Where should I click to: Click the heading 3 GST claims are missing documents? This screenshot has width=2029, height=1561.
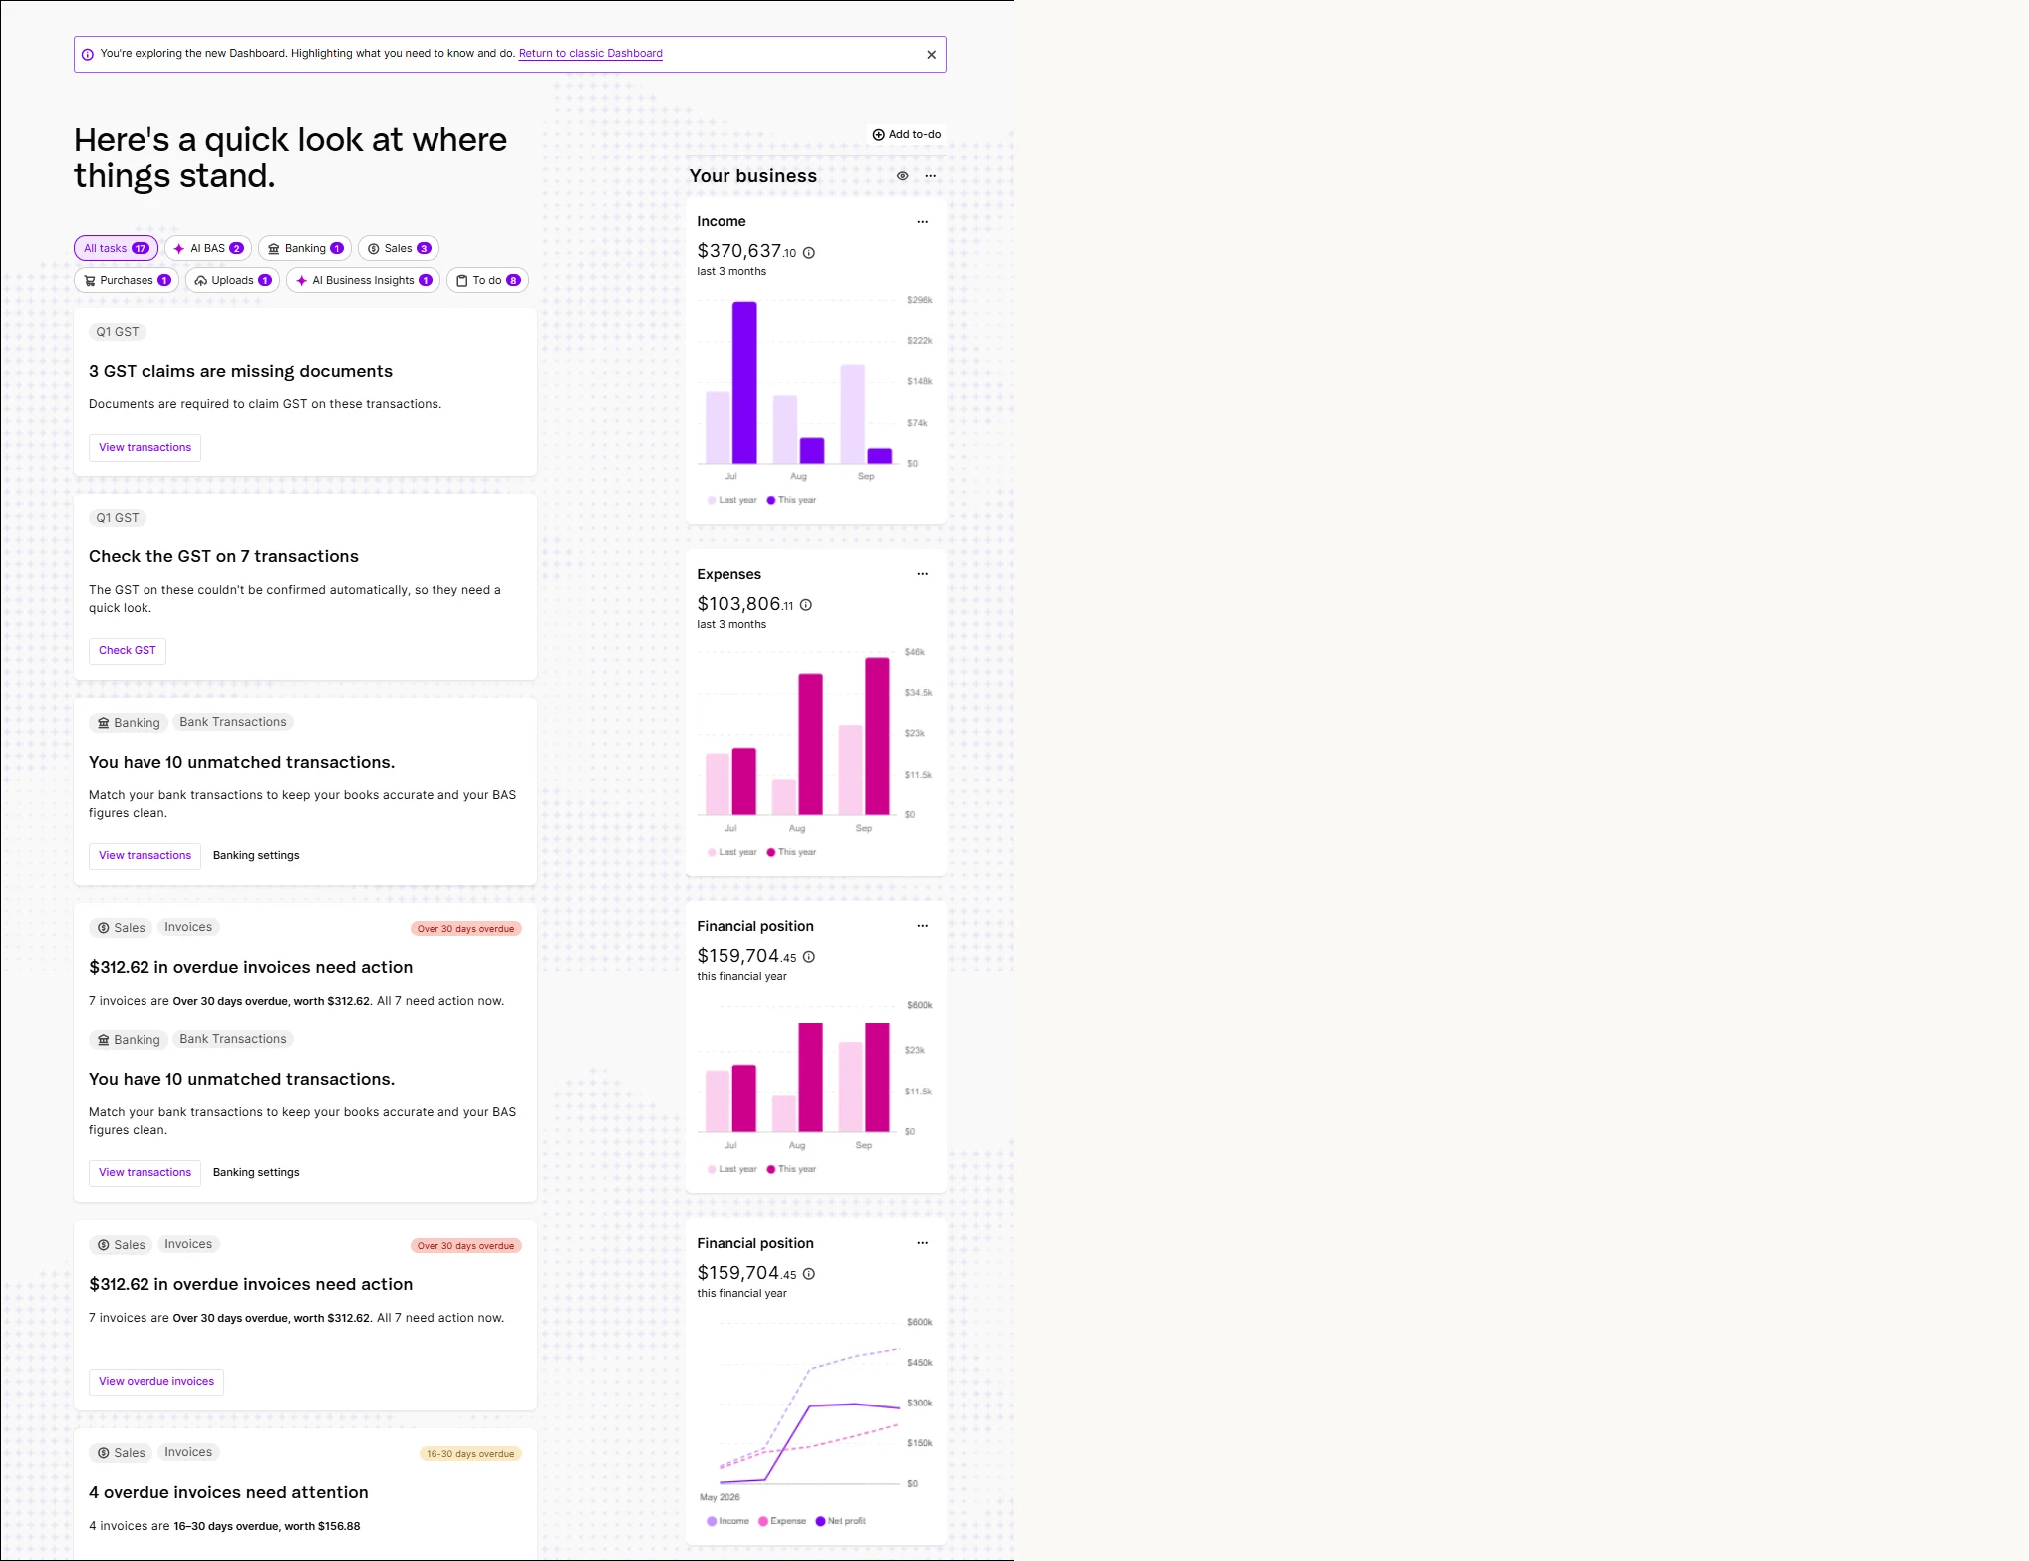[240, 372]
